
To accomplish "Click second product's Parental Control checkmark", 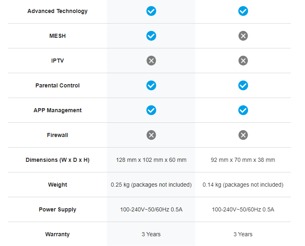I will point(243,85).
